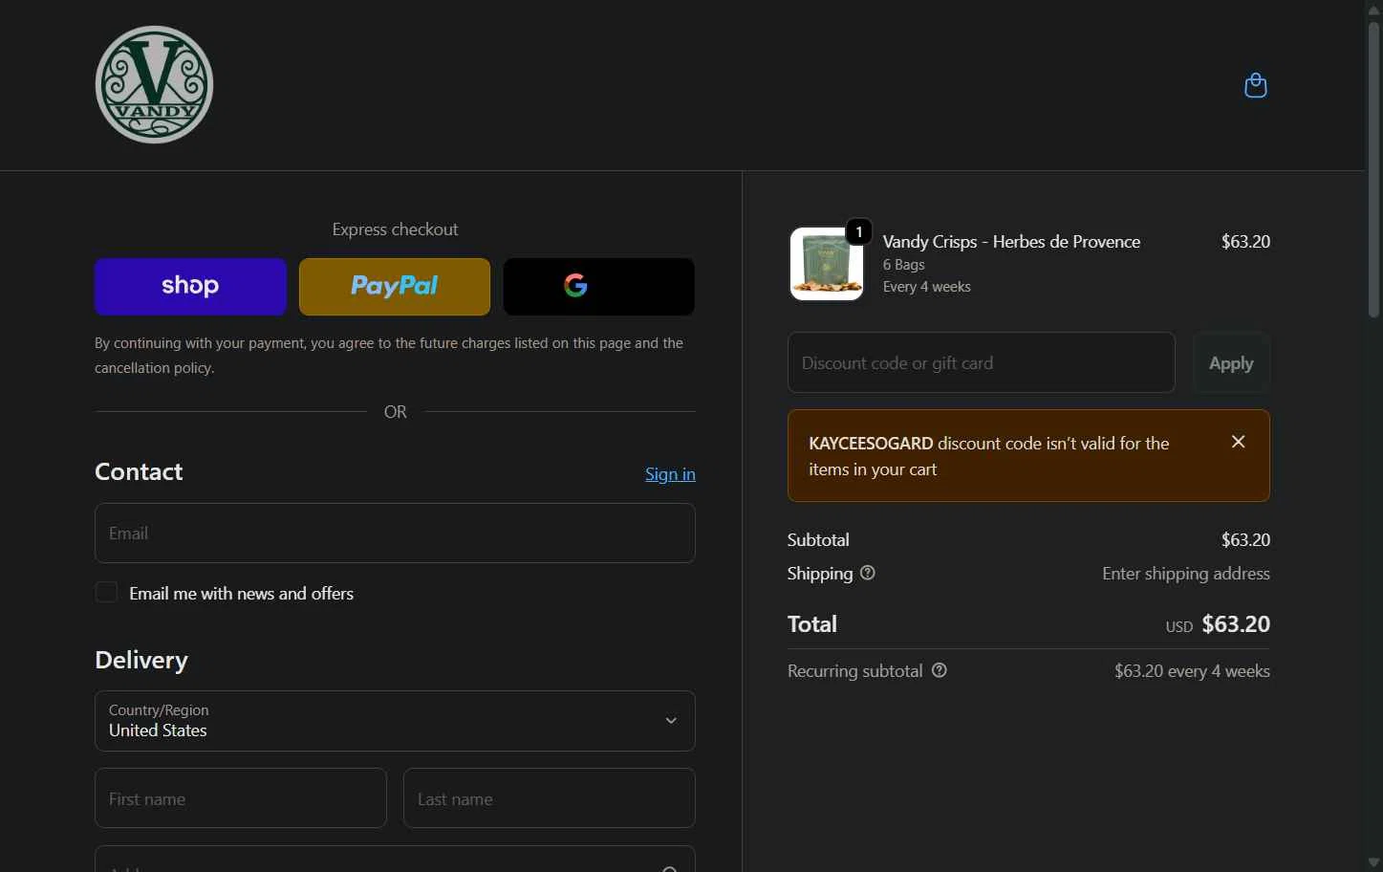The height and width of the screenshot is (872, 1383).
Task: Click the Sign in link
Action: pos(670,474)
